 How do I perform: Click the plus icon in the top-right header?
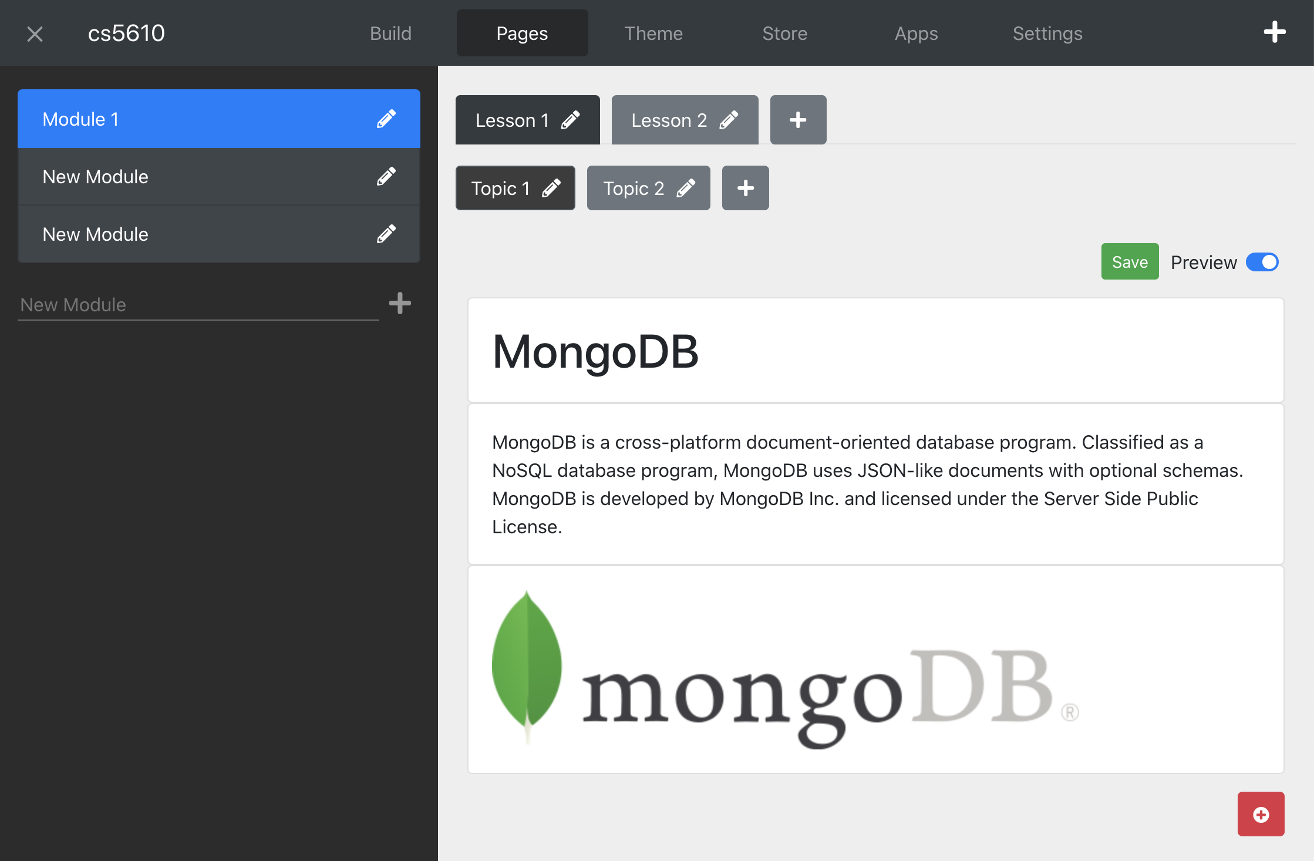(1274, 32)
